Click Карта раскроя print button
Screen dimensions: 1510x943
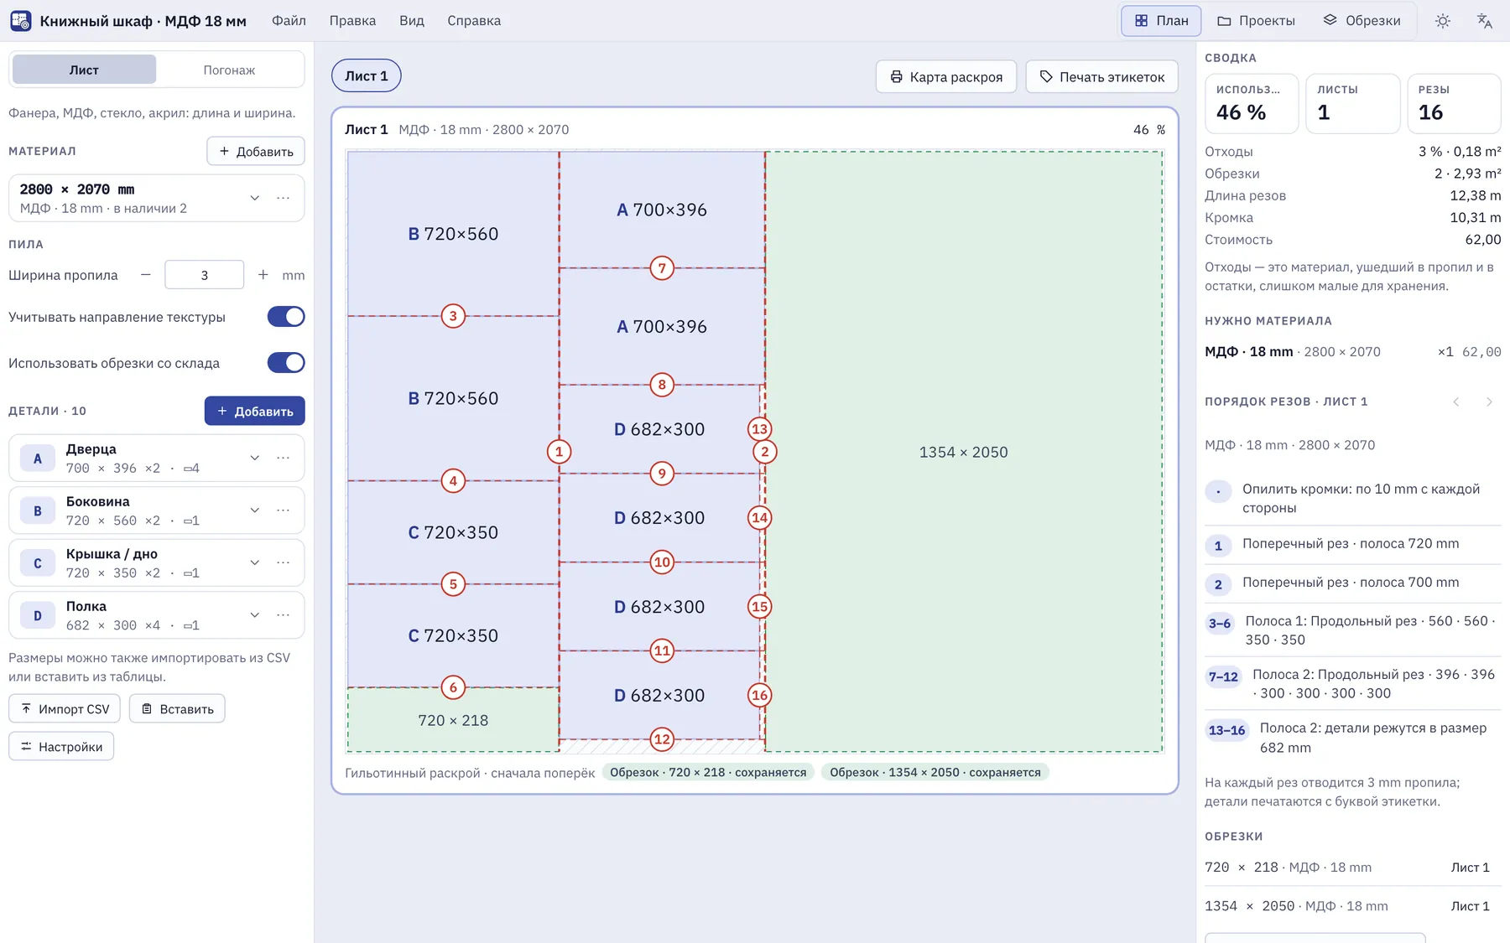pos(946,76)
